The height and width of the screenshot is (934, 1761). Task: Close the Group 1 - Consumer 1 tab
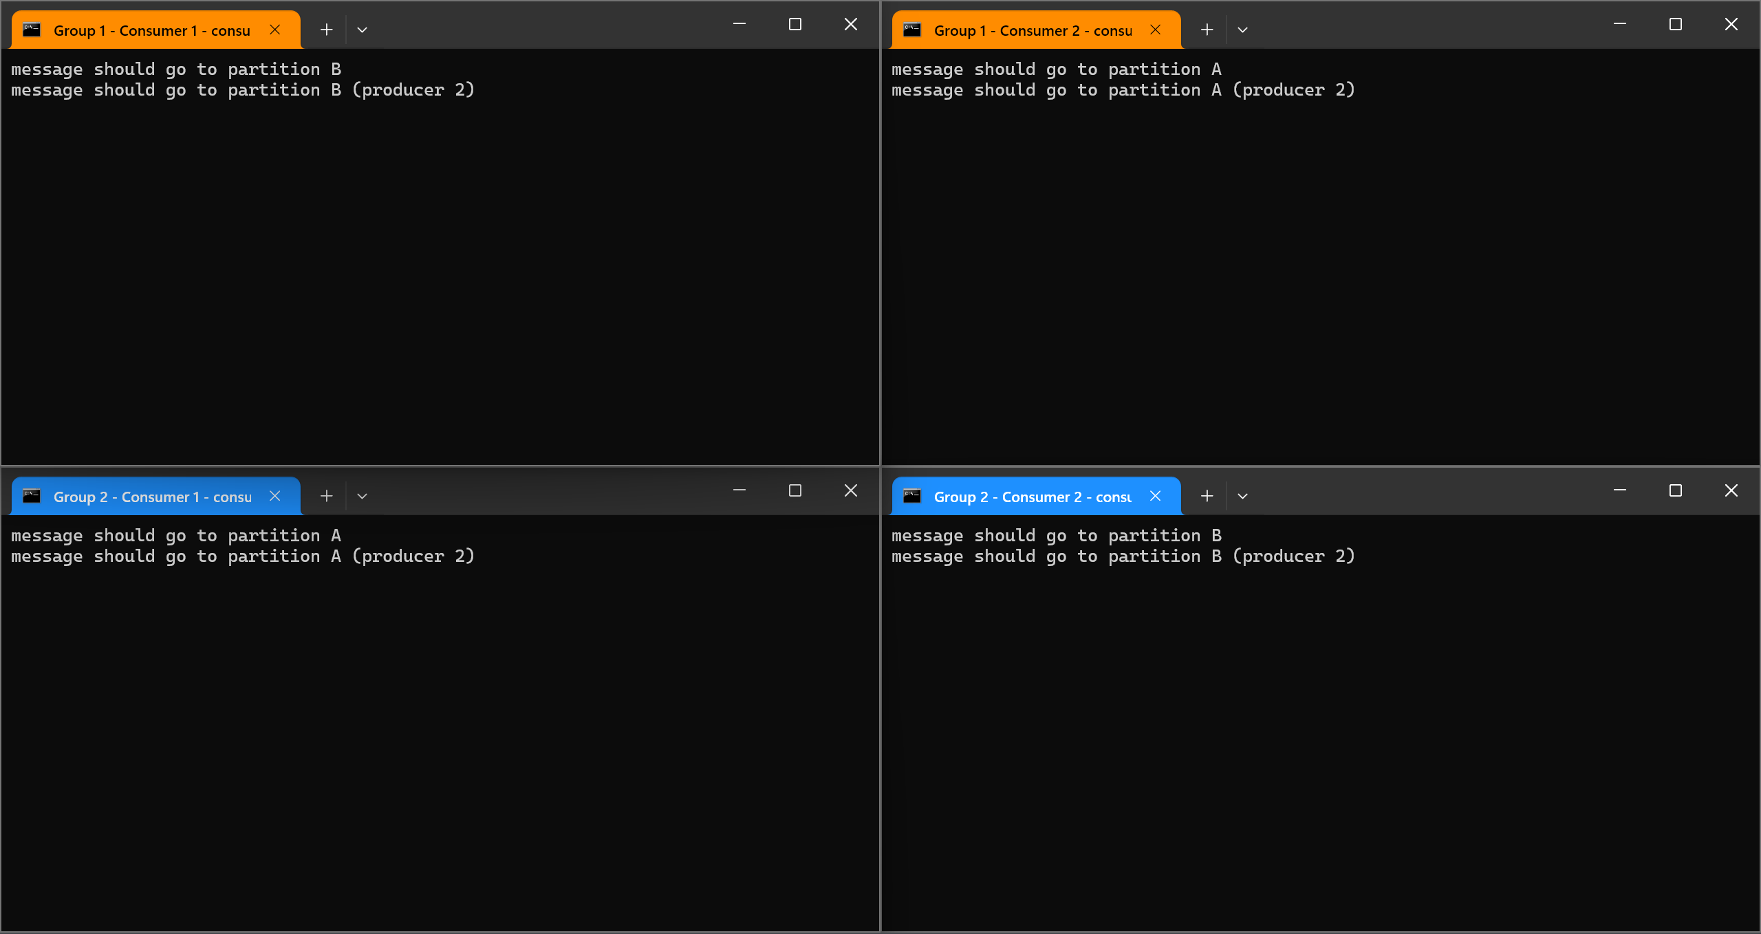(274, 30)
